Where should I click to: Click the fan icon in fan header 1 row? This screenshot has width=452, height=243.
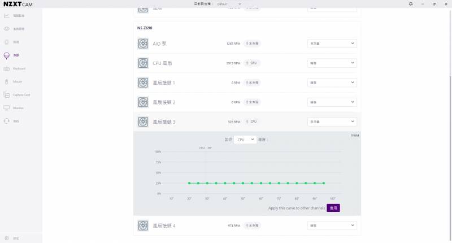click(x=143, y=83)
